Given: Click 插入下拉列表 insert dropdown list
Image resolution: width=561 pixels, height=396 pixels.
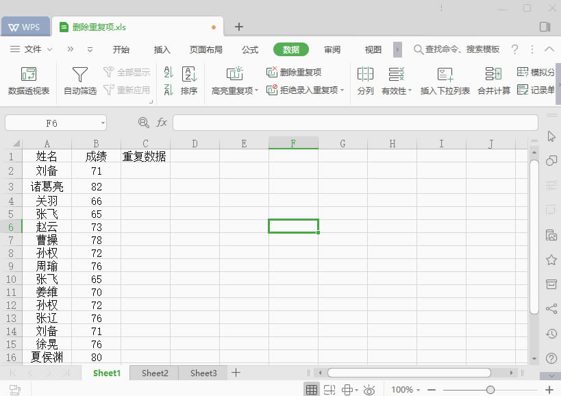Looking at the screenshot, I should tap(445, 81).
